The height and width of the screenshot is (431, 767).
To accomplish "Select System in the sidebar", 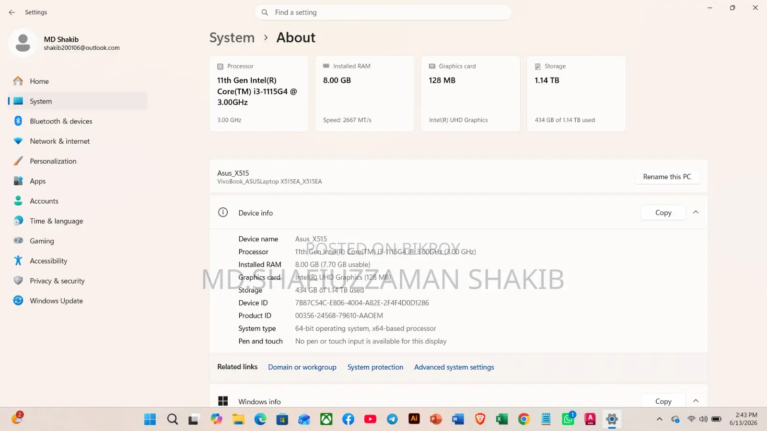I will point(78,101).
